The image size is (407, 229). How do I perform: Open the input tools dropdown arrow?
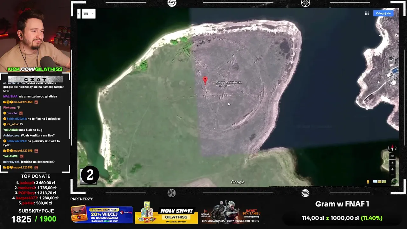pos(93,13)
